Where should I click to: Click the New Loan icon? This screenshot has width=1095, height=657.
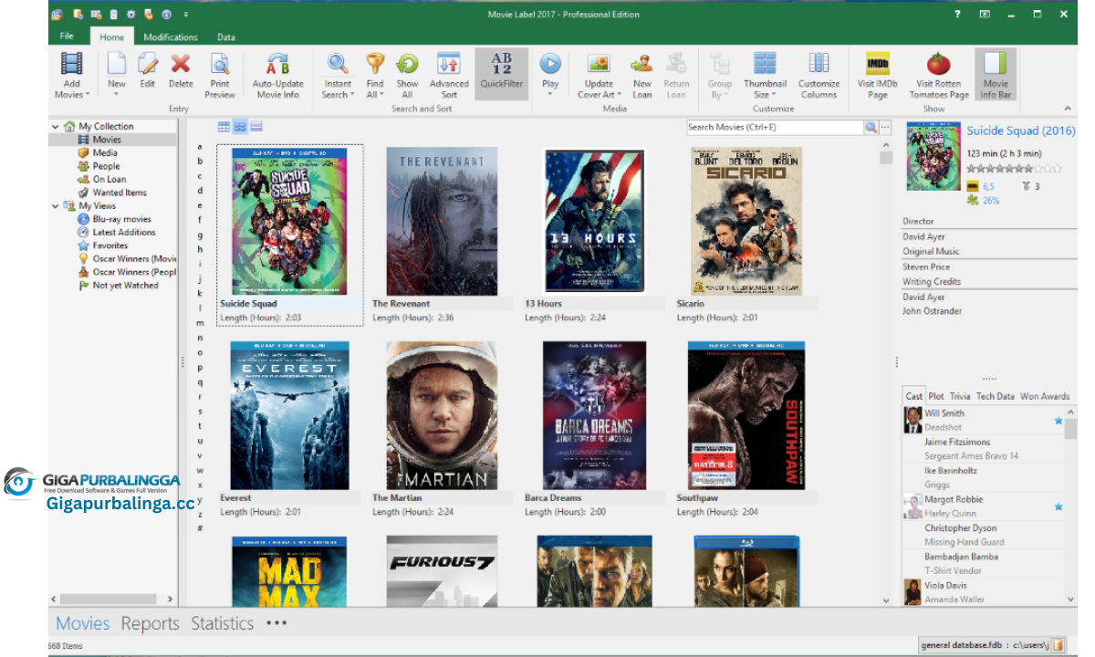pyautogui.click(x=642, y=64)
